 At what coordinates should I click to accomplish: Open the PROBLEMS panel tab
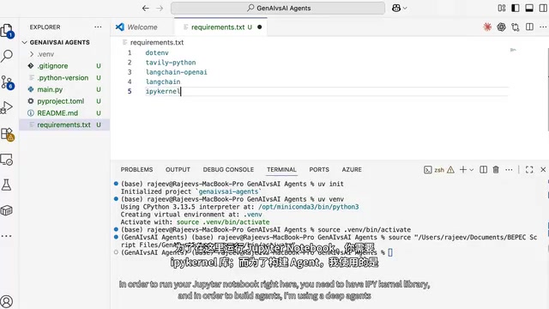pyautogui.click(x=137, y=170)
